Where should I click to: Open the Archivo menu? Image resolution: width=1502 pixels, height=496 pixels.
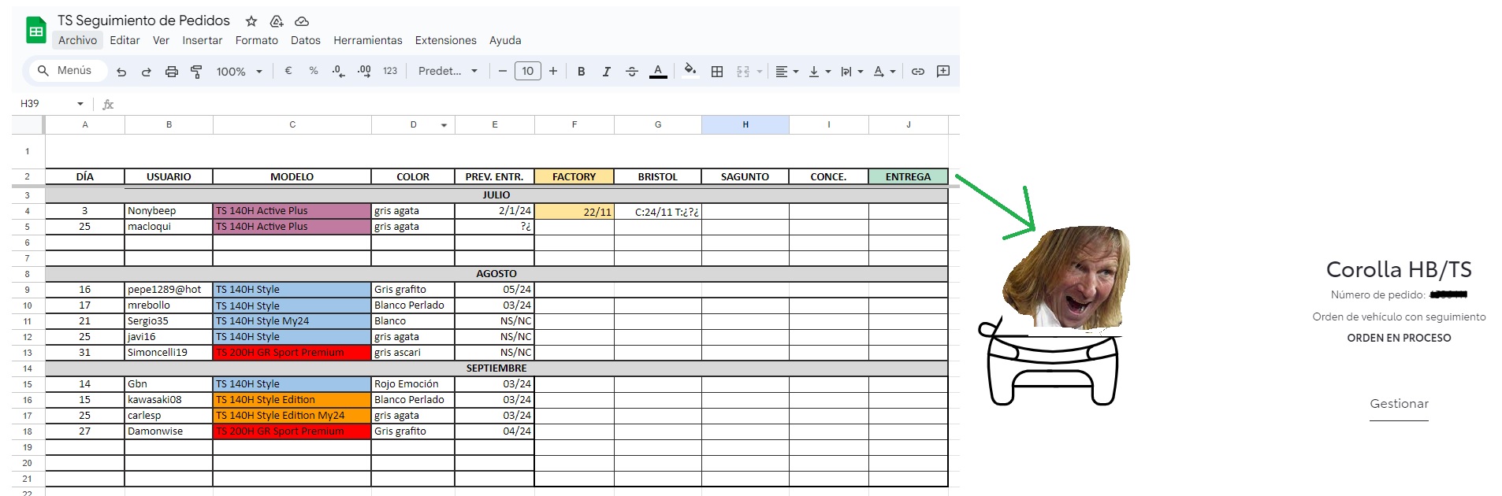click(77, 40)
